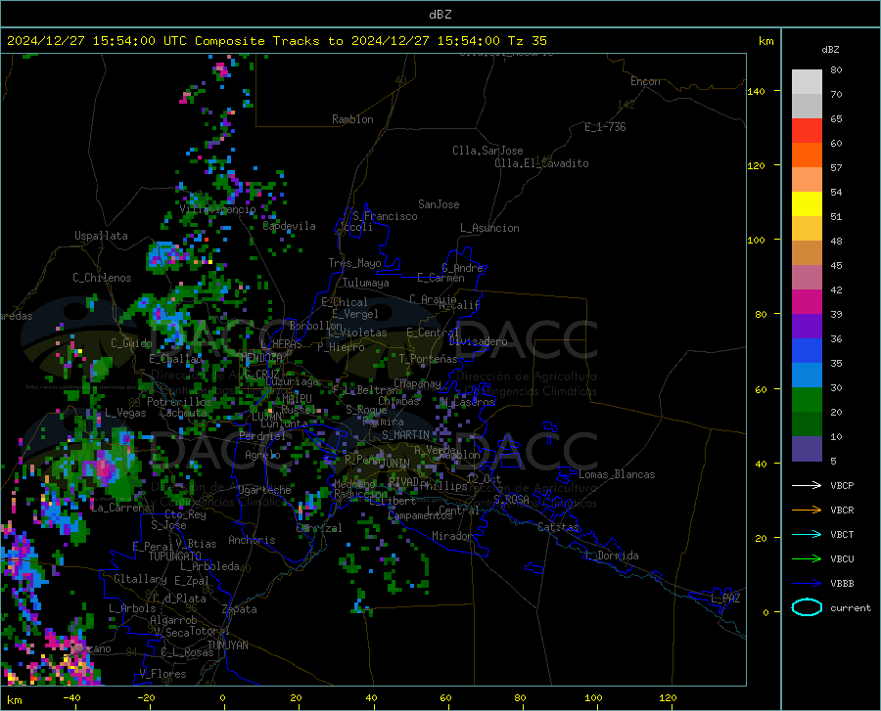Click '100' on the right km axis
881x711 pixels.
click(x=756, y=240)
